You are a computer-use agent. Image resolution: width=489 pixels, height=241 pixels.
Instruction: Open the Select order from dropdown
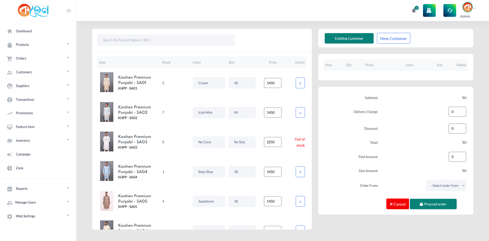click(x=446, y=186)
